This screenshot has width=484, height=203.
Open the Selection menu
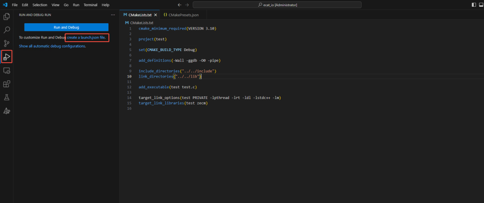click(x=40, y=5)
